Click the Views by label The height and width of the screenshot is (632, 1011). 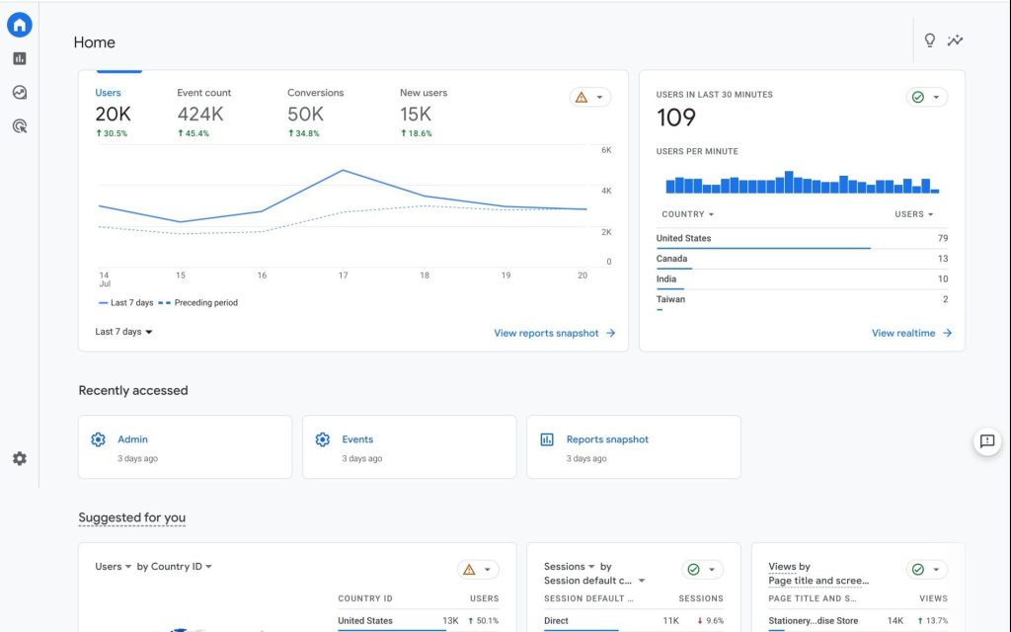[789, 567]
